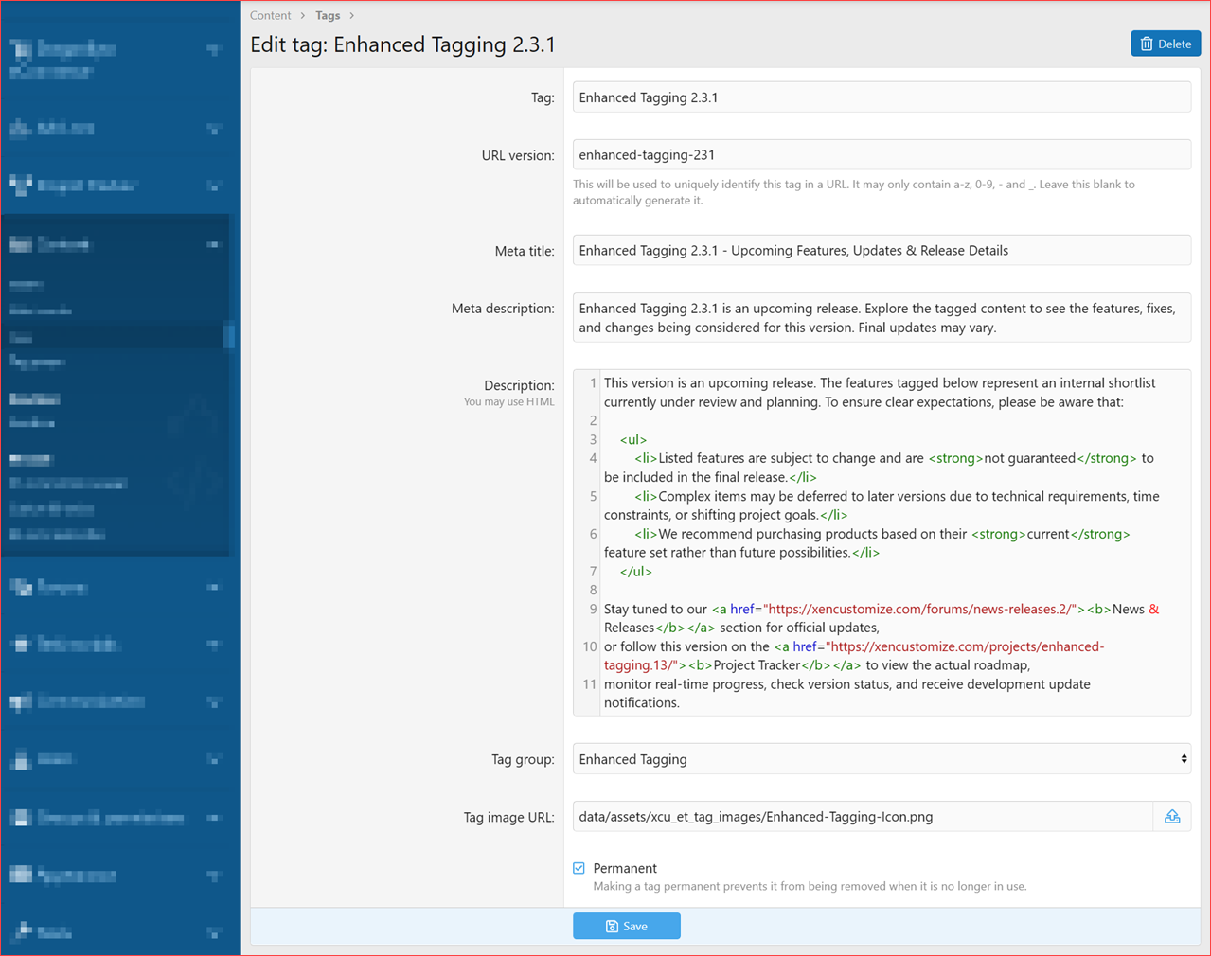The height and width of the screenshot is (956, 1211).
Task: Click the trash icon on the Delete button
Action: (x=1149, y=44)
